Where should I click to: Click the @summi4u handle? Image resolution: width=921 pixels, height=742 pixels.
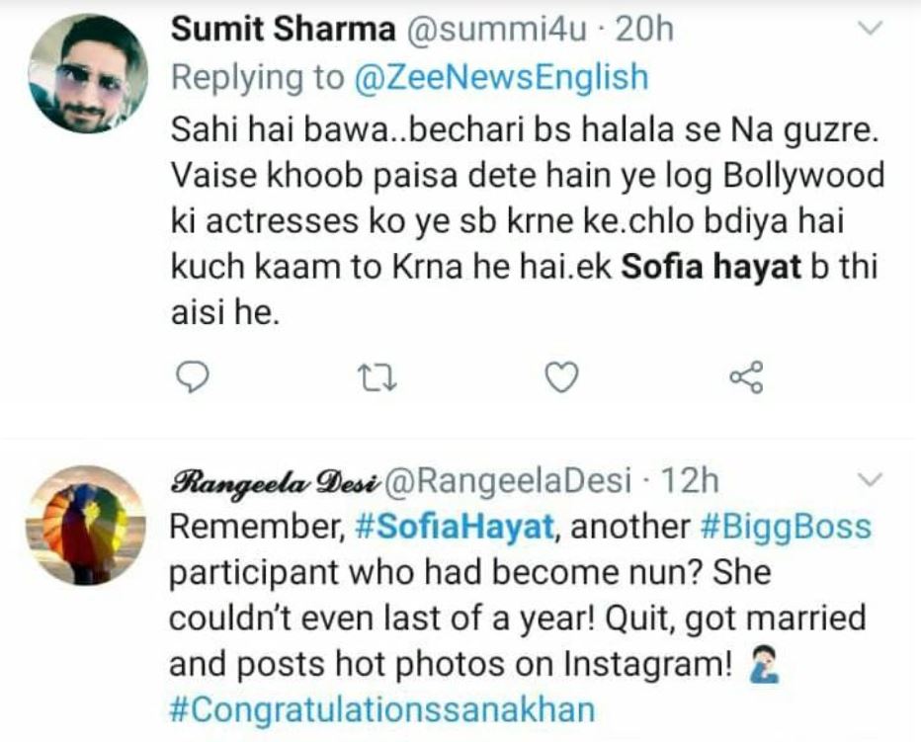click(499, 31)
